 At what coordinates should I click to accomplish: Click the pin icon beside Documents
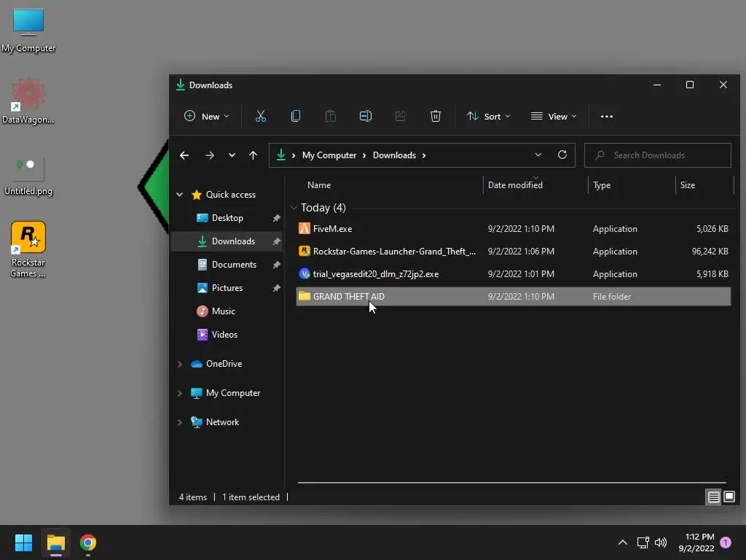(x=276, y=264)
